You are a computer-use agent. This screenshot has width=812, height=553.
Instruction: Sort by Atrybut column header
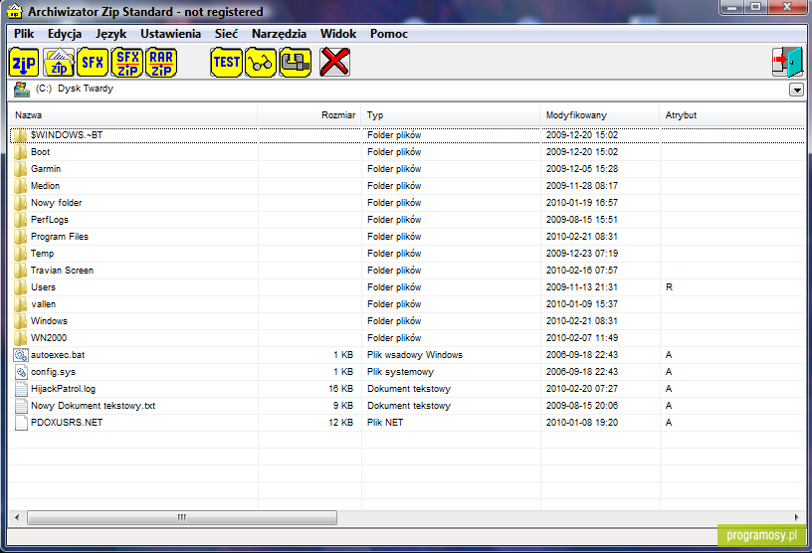click(732, 115)
